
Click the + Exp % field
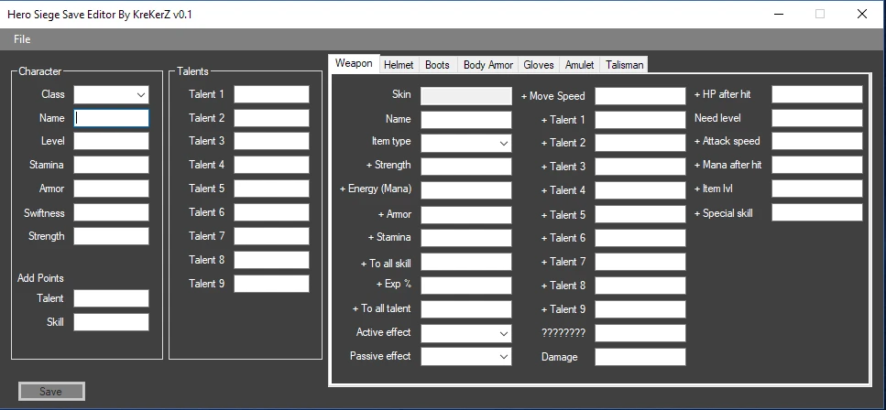[x=466, y=286]
